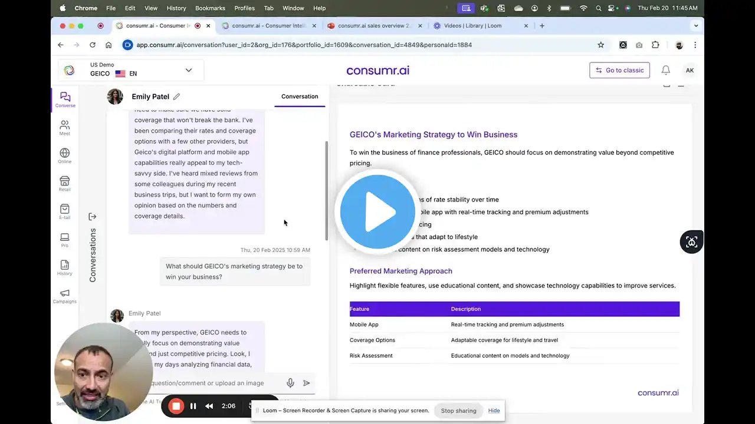The width and height of the screenshot is (755, 424).
Task: Open the Pro sidebar section
Action: [65, 240]
